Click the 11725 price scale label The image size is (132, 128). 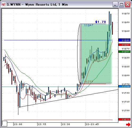pyautogui.click(x=126, y=102)
